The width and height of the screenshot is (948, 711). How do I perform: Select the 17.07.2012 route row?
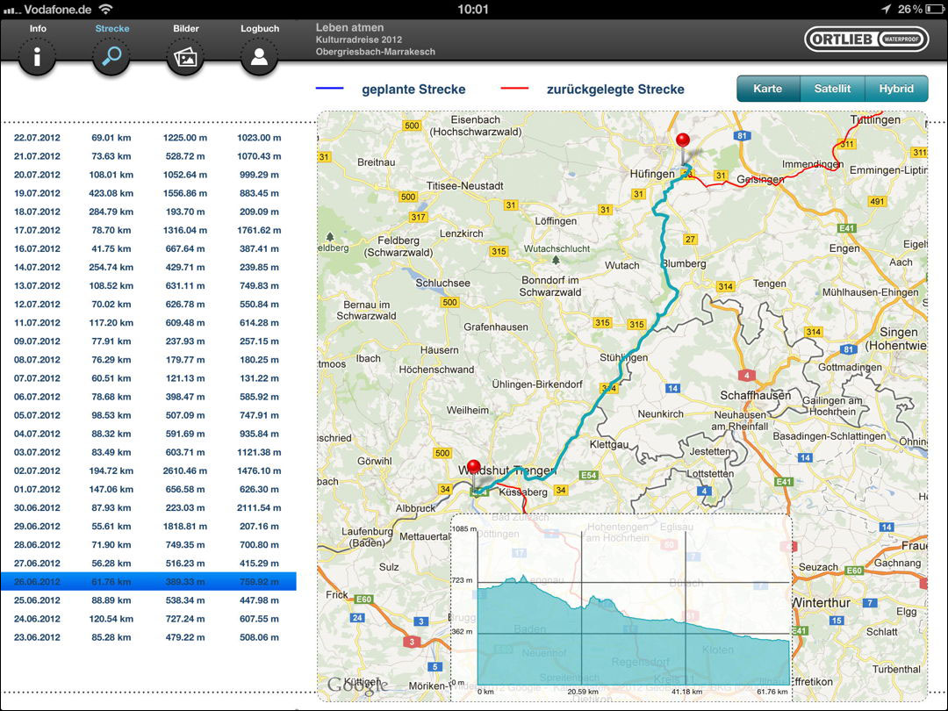click(x=148, y=230)
